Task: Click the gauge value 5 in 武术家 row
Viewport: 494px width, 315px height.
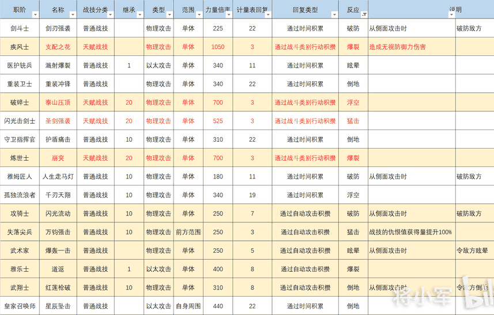Action: coord(252,251)
